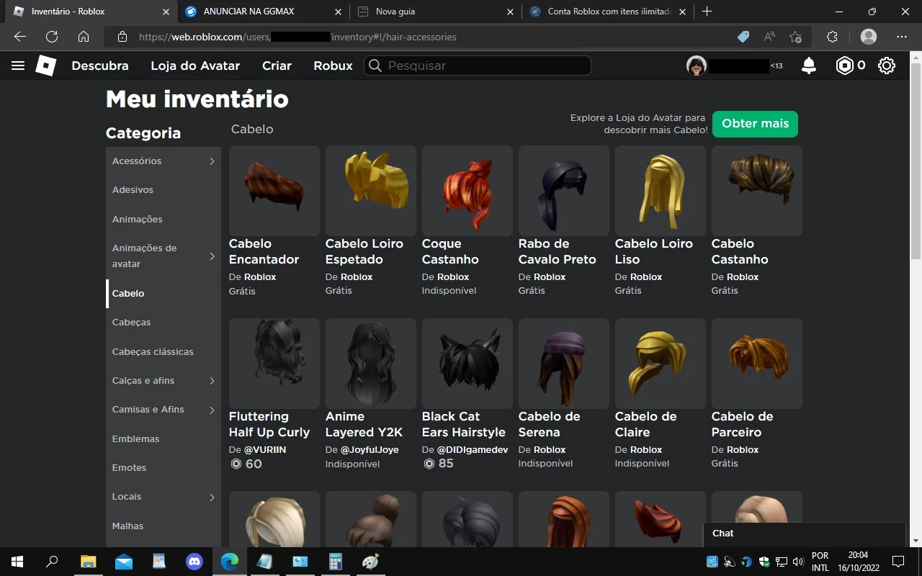This screenshot has width=922, height=576.
Task: Open the Black Cat Ears Hairstyle link
Action: tap(464, 424)
